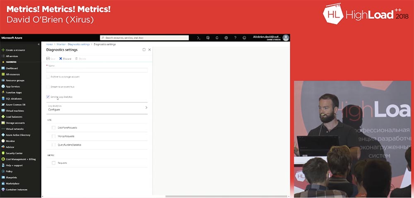Open the user account avatar menu
Screen dimensions: 414x198
coord(286,38)
